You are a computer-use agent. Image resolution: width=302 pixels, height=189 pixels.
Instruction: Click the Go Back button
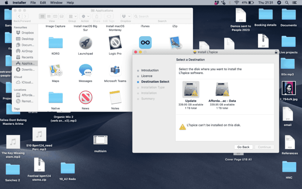pyautogui.click(x=243, y=147)
